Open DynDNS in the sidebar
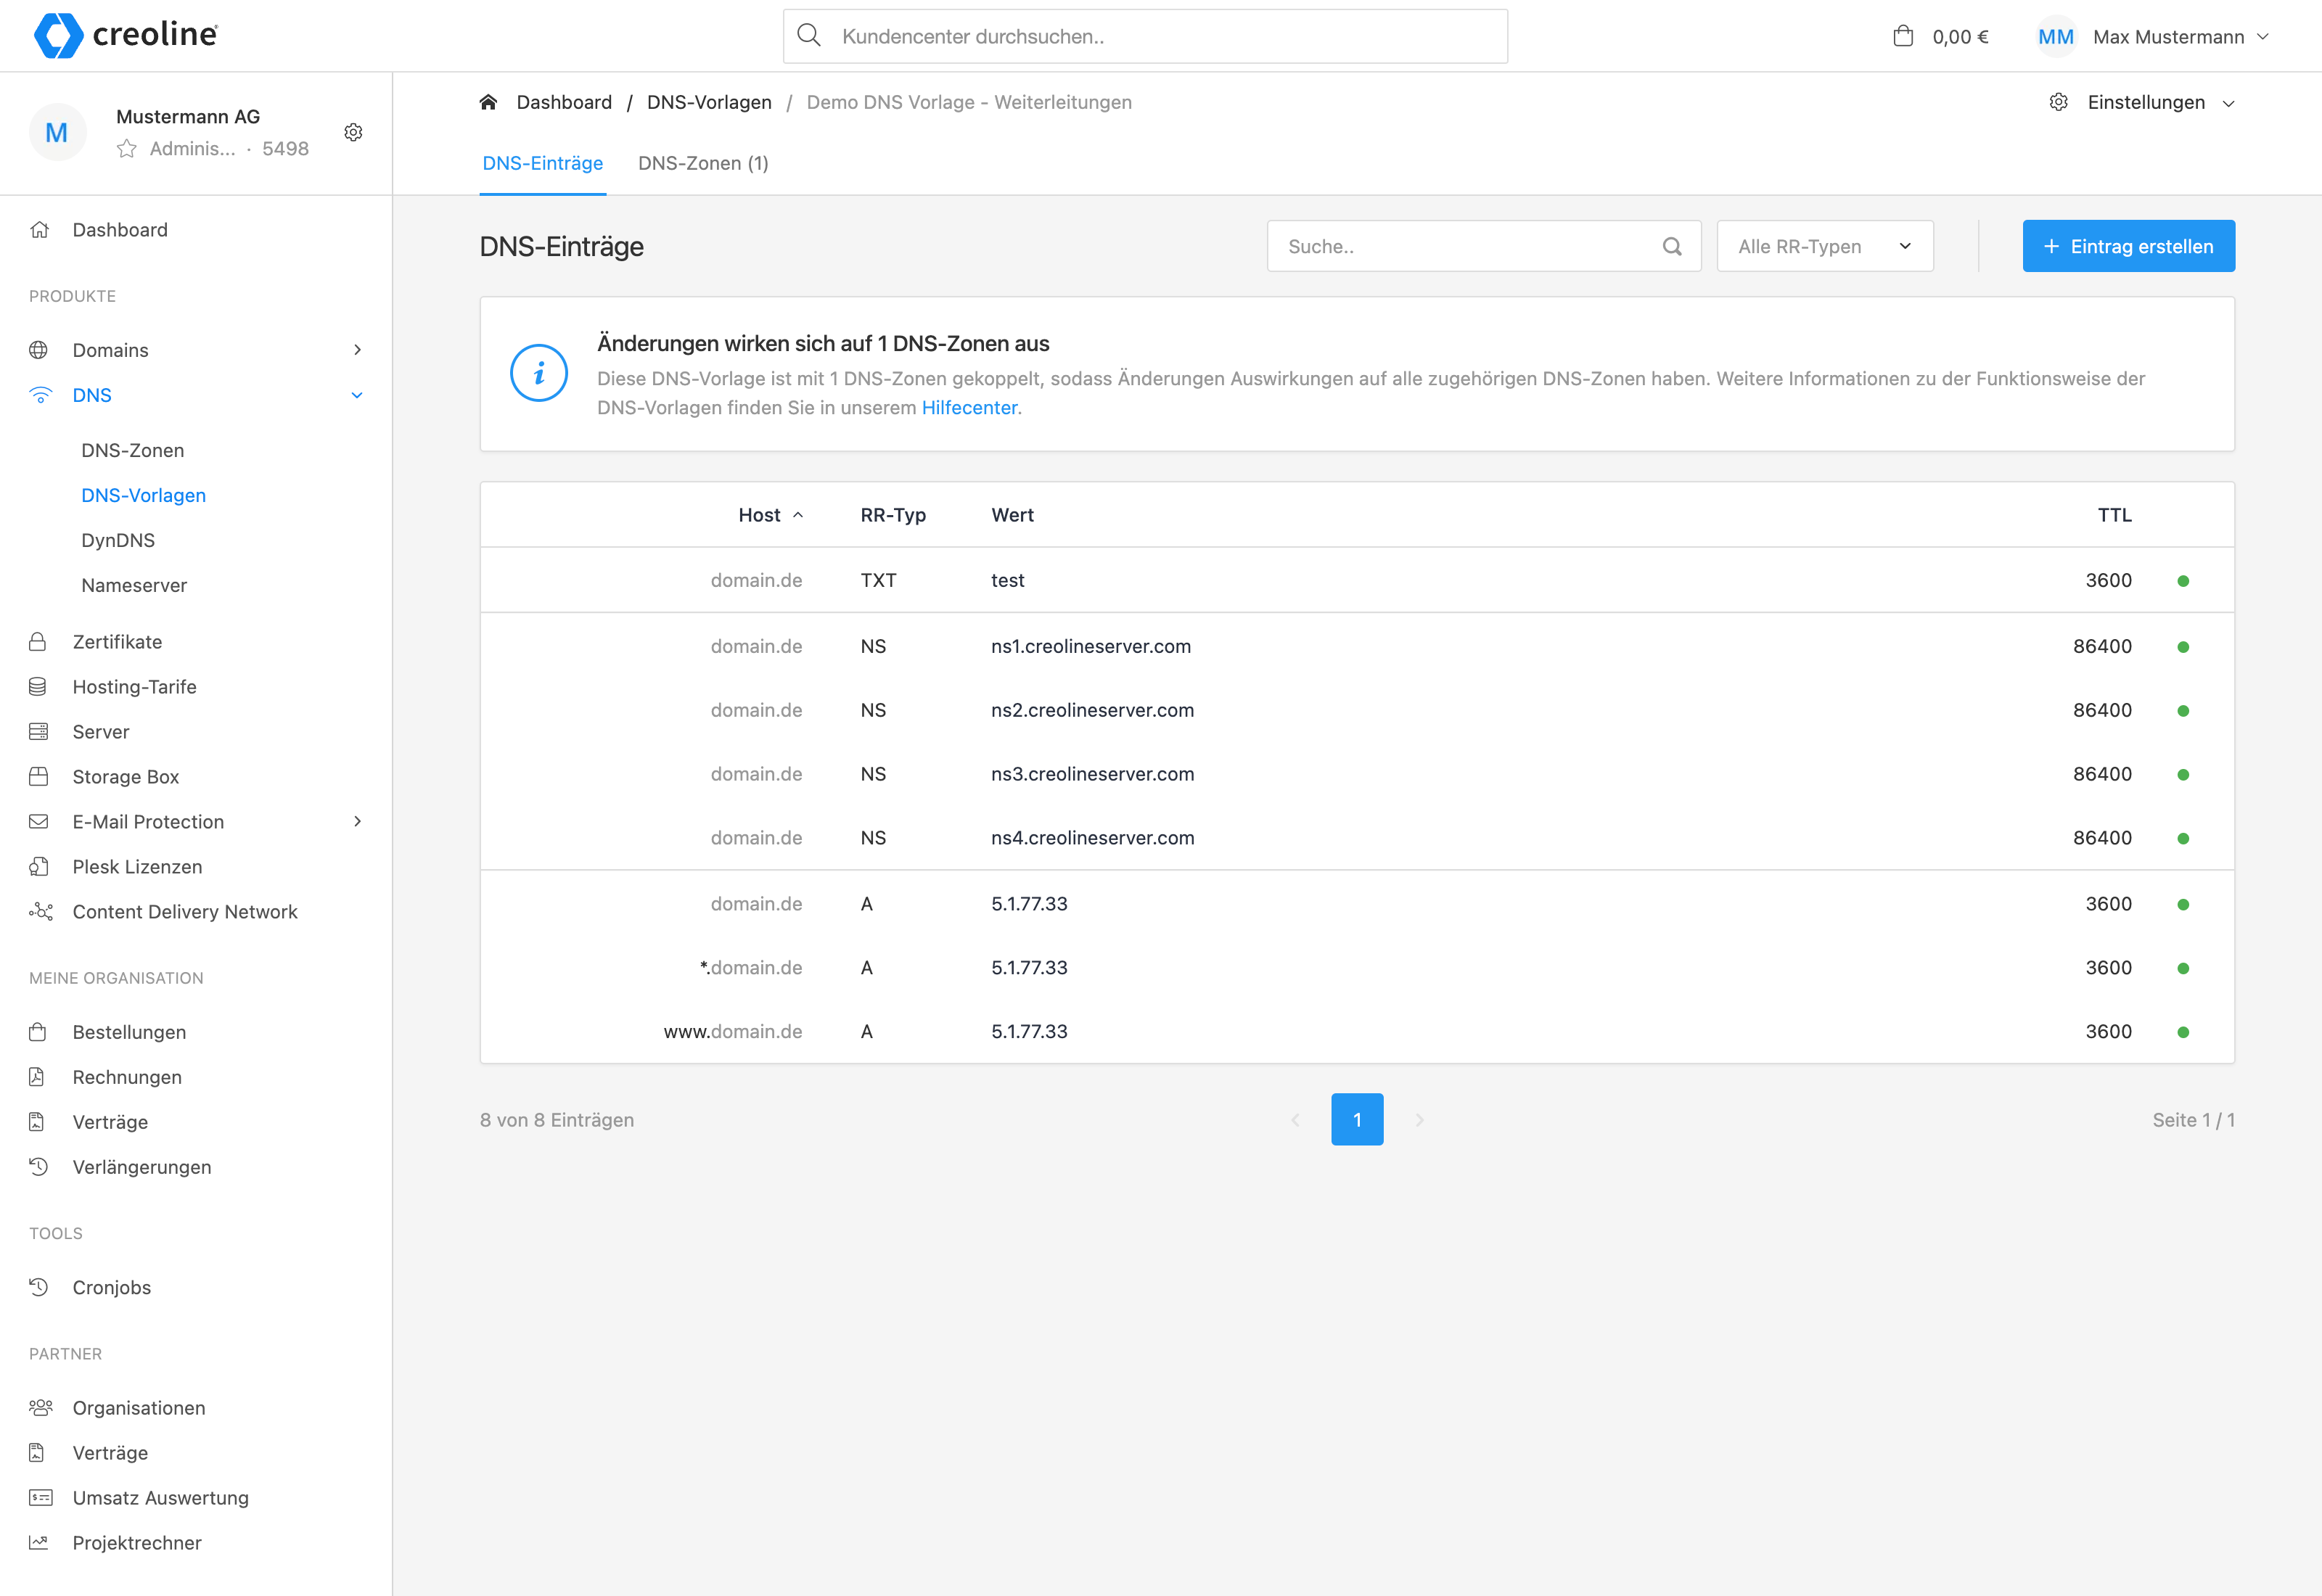This screenshot has width=2322, height=1596. point(118,540)
